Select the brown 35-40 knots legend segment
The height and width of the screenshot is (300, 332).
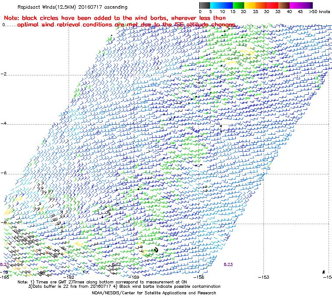(x=284, y=5)
